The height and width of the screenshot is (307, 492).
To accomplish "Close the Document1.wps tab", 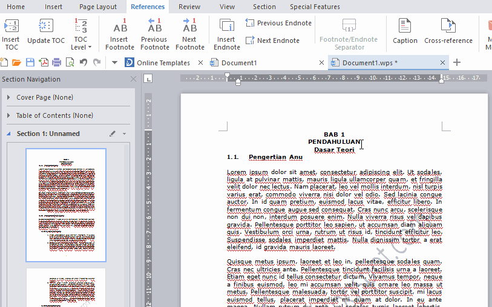I will (x=442, y=63).
